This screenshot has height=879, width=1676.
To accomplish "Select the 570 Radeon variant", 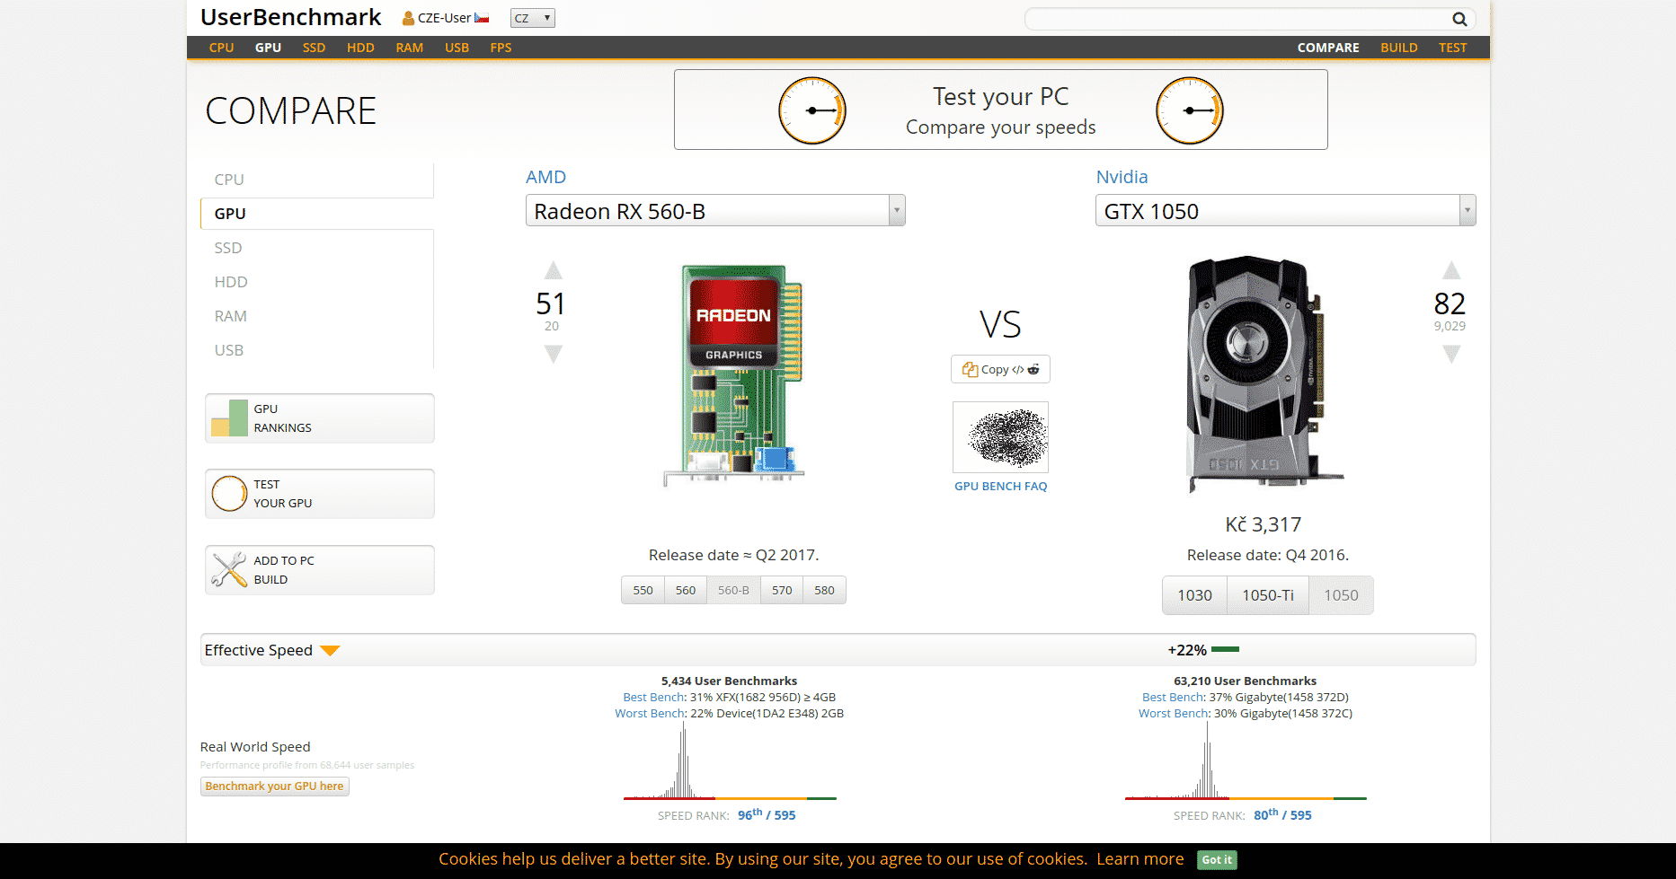I will tap(782, 590).
